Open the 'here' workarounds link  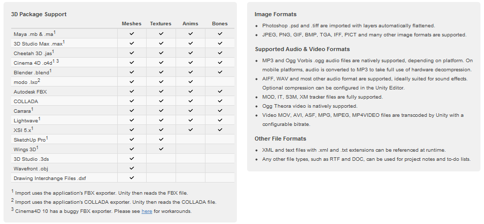147,211
